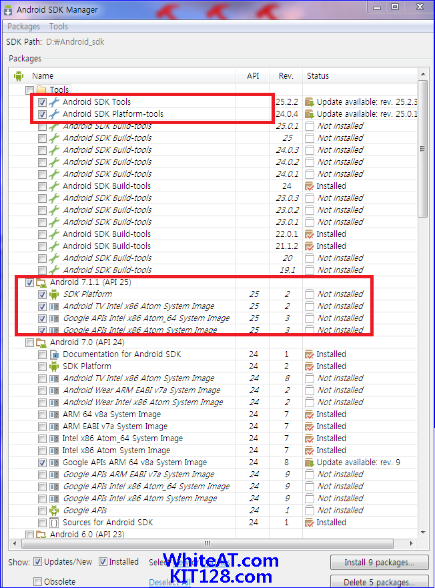Click the horizontal scrollbar left arrow
Image resolution: width=435 pixels, height=588 pixels.
(x=15, y=543)
